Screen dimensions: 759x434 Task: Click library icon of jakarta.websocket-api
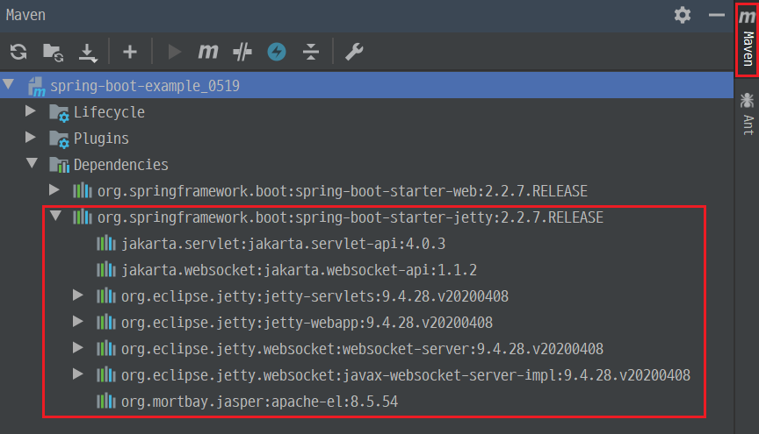point(106,270)
